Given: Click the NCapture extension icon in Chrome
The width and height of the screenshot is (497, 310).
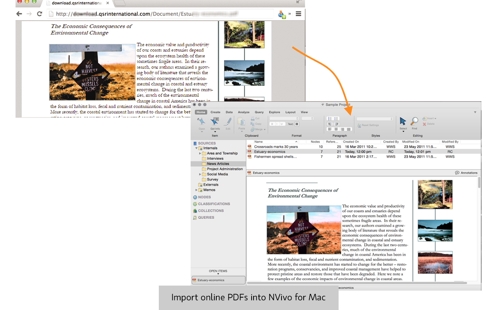Looking at the screenshot, I should coord(282,14).
